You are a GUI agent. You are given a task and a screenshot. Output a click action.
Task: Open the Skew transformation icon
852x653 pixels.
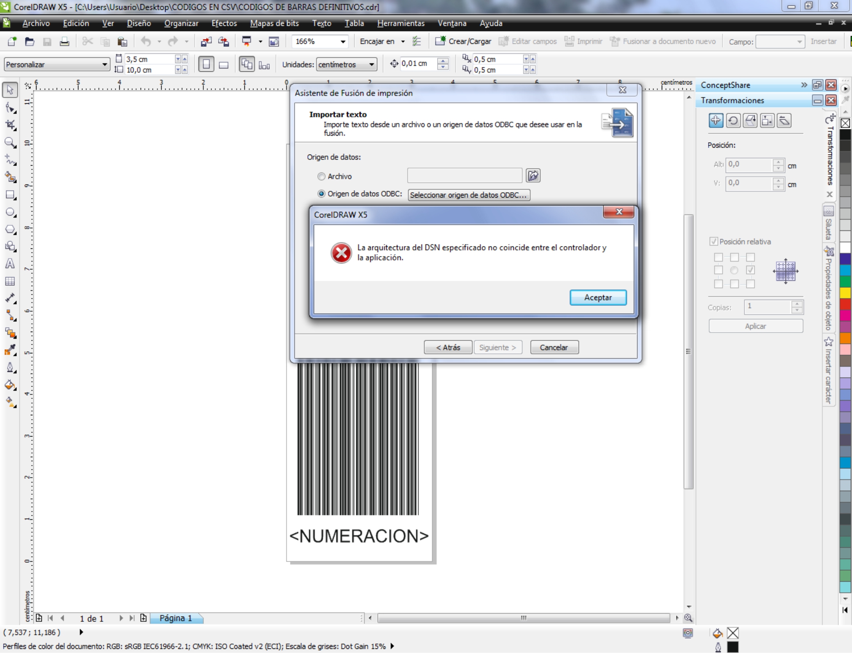[x=784, y=121]
